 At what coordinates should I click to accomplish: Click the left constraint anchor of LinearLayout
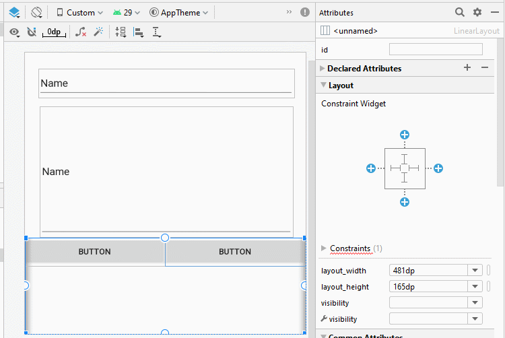pyautogui.click(x=26, y=285)
